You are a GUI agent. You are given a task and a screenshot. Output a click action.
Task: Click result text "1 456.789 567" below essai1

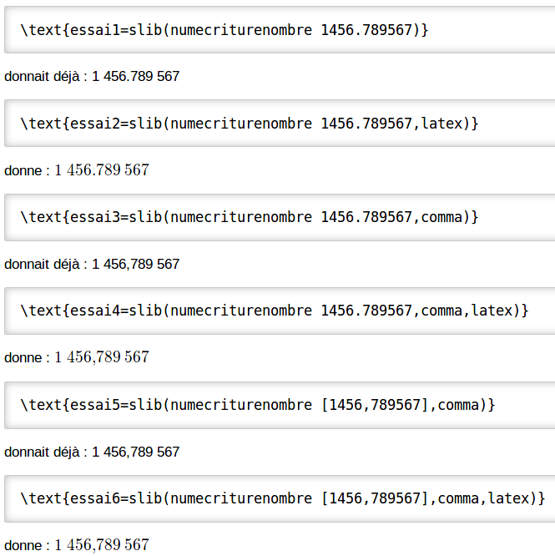[135, 77]
